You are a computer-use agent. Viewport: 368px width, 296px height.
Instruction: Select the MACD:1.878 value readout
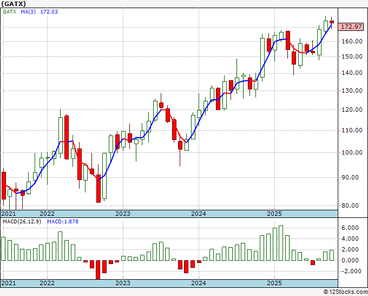click(x=63, y=222)
